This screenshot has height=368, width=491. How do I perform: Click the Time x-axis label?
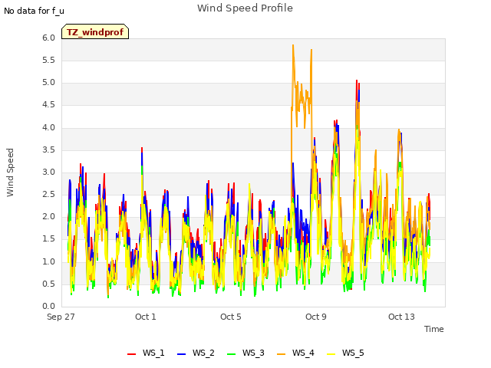[x=434, y=329]
